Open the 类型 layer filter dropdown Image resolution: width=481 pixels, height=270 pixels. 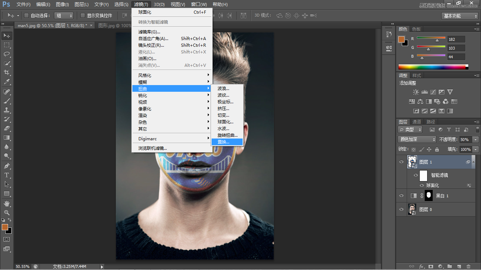pyautogui.click(x=410, y=129)
